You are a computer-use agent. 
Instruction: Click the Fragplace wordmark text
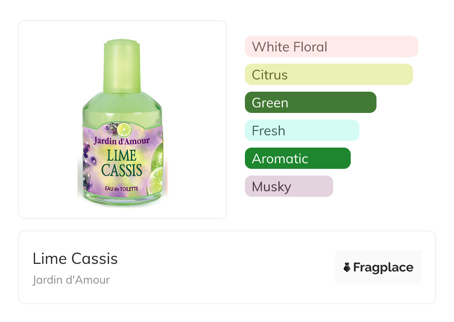pos(383,268)
